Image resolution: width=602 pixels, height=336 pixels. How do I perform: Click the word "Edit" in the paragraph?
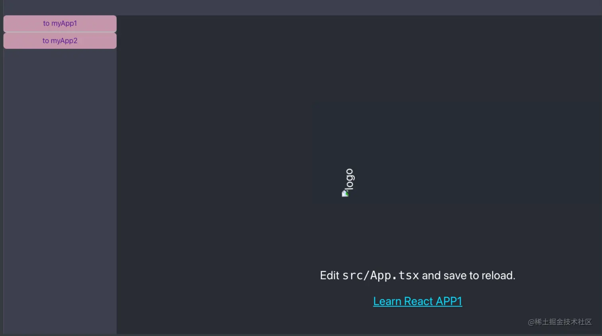pos(330,276)
